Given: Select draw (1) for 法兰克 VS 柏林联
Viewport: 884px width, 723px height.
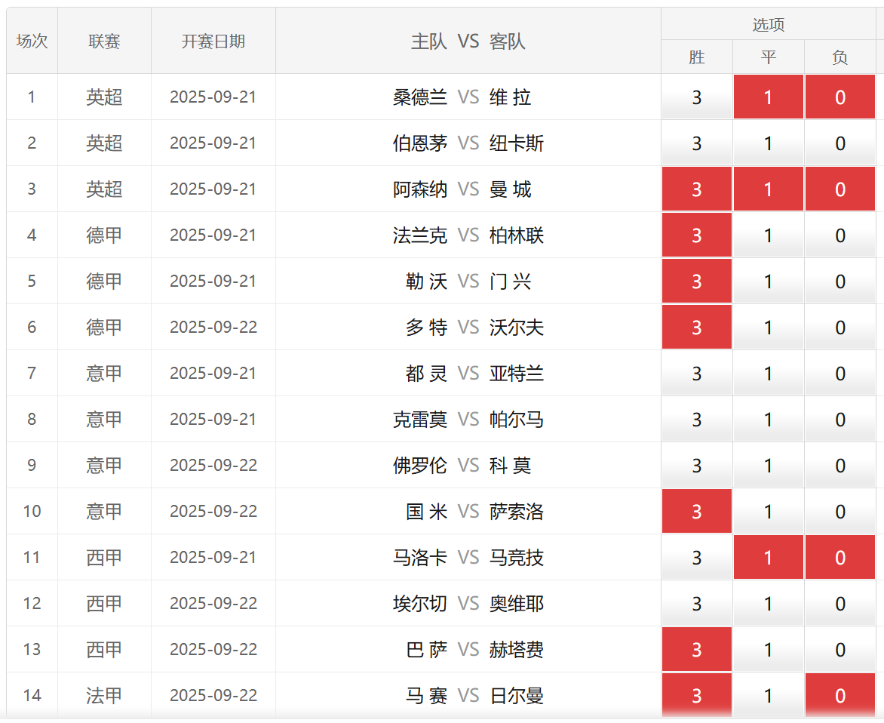Looking at the screenshot, I should 768,235.
